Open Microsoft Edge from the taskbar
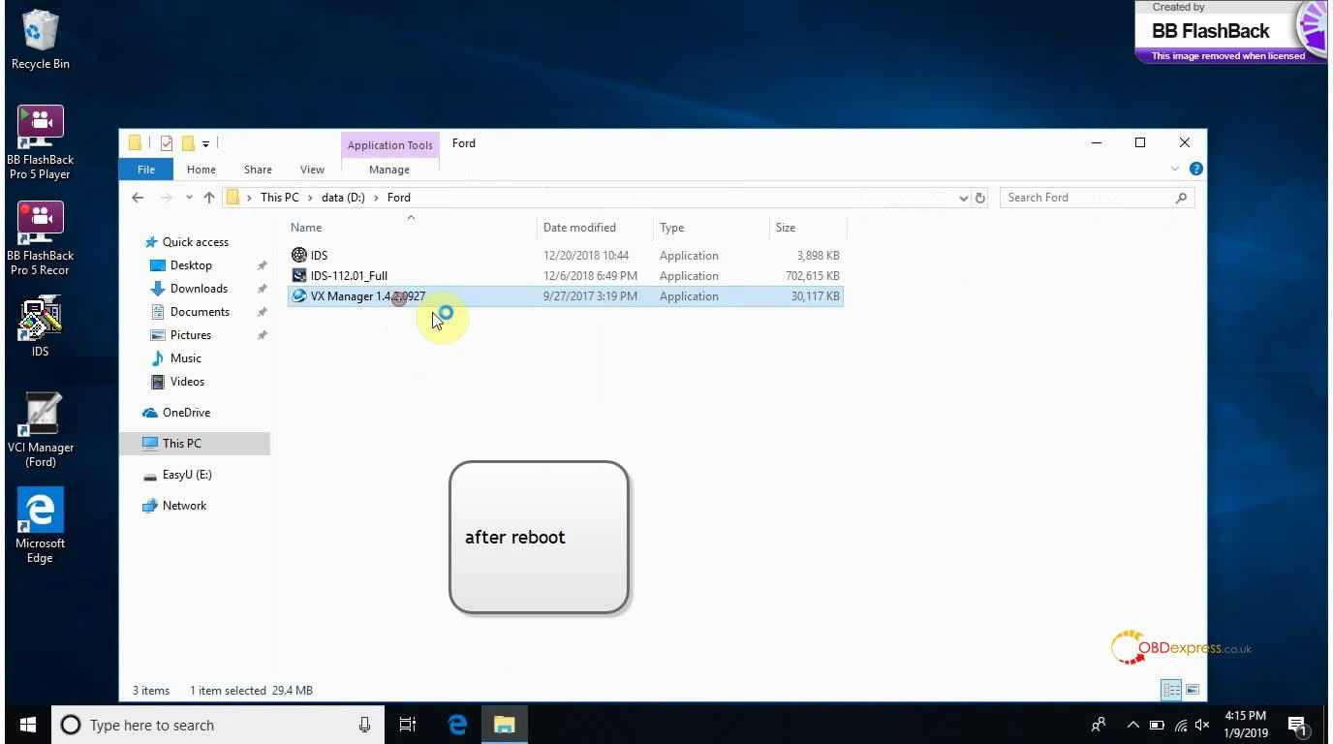Image resolution: width=1333 pixels, height=744 pixels. tap(457, 725)
